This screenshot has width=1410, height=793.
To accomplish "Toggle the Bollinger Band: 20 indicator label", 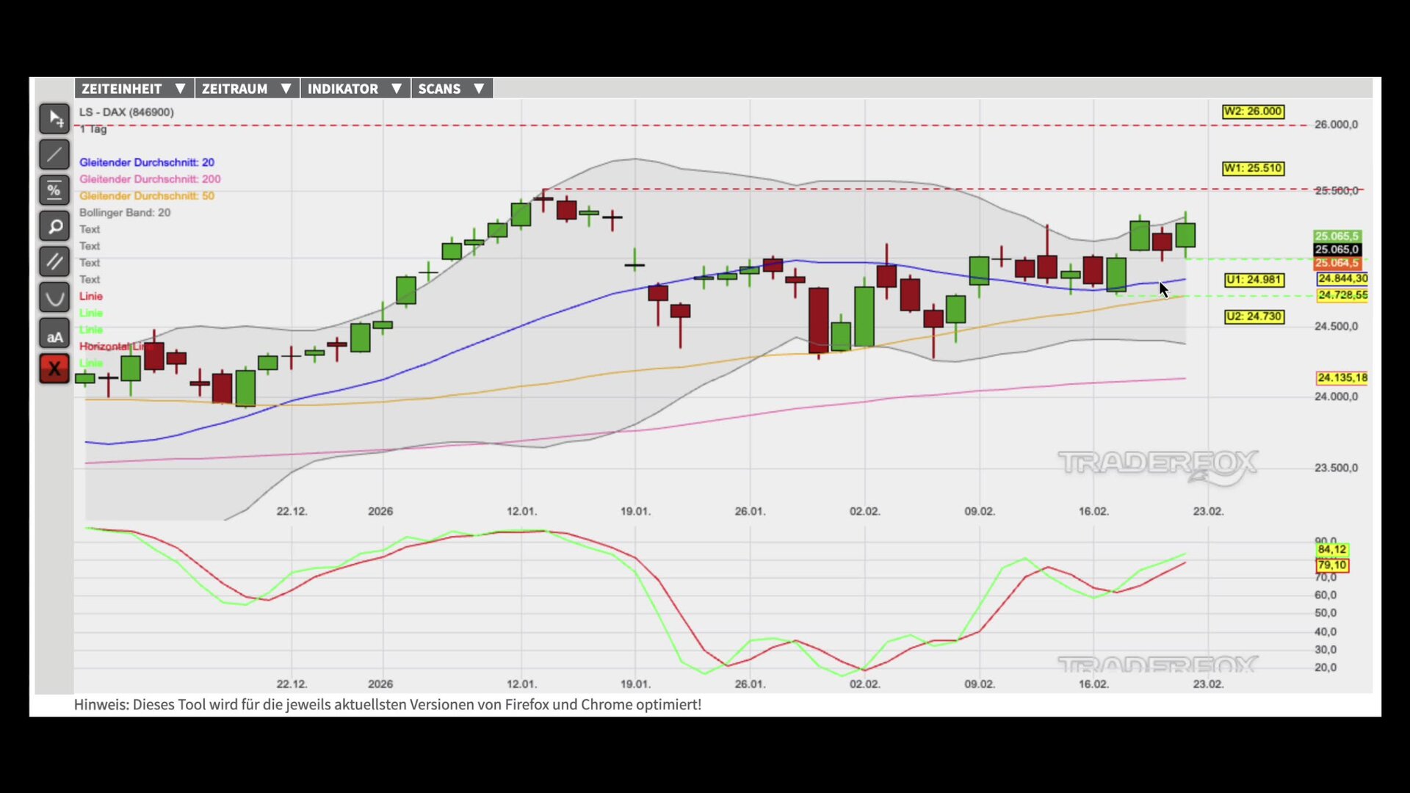I will point(125,213).
